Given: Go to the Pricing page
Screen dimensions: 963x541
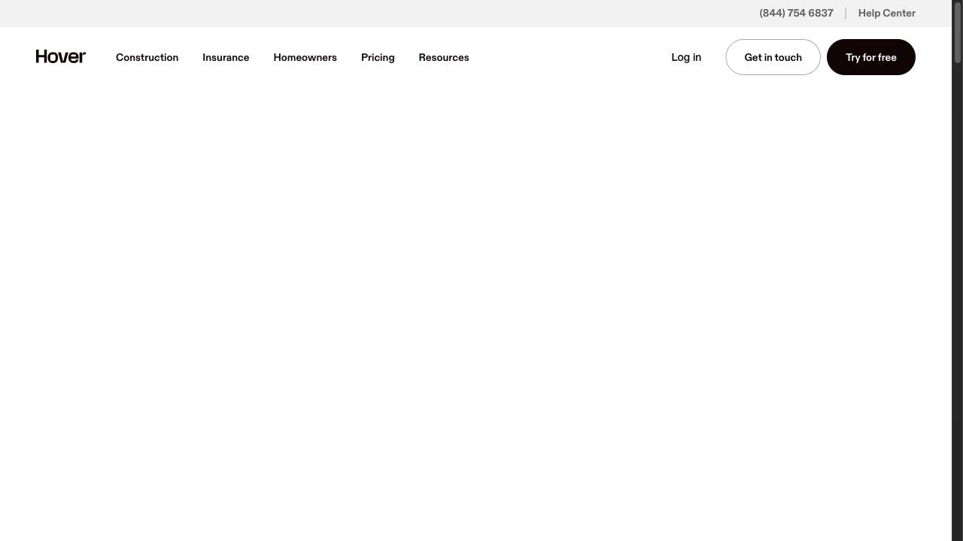Looking at the screenshot, I should pyautogui.click(x=378, y=57).
